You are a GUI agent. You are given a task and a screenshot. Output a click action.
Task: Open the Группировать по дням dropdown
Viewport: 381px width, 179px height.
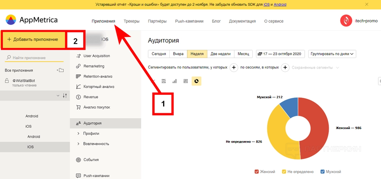pyautogui.click(x=332, y=54)
